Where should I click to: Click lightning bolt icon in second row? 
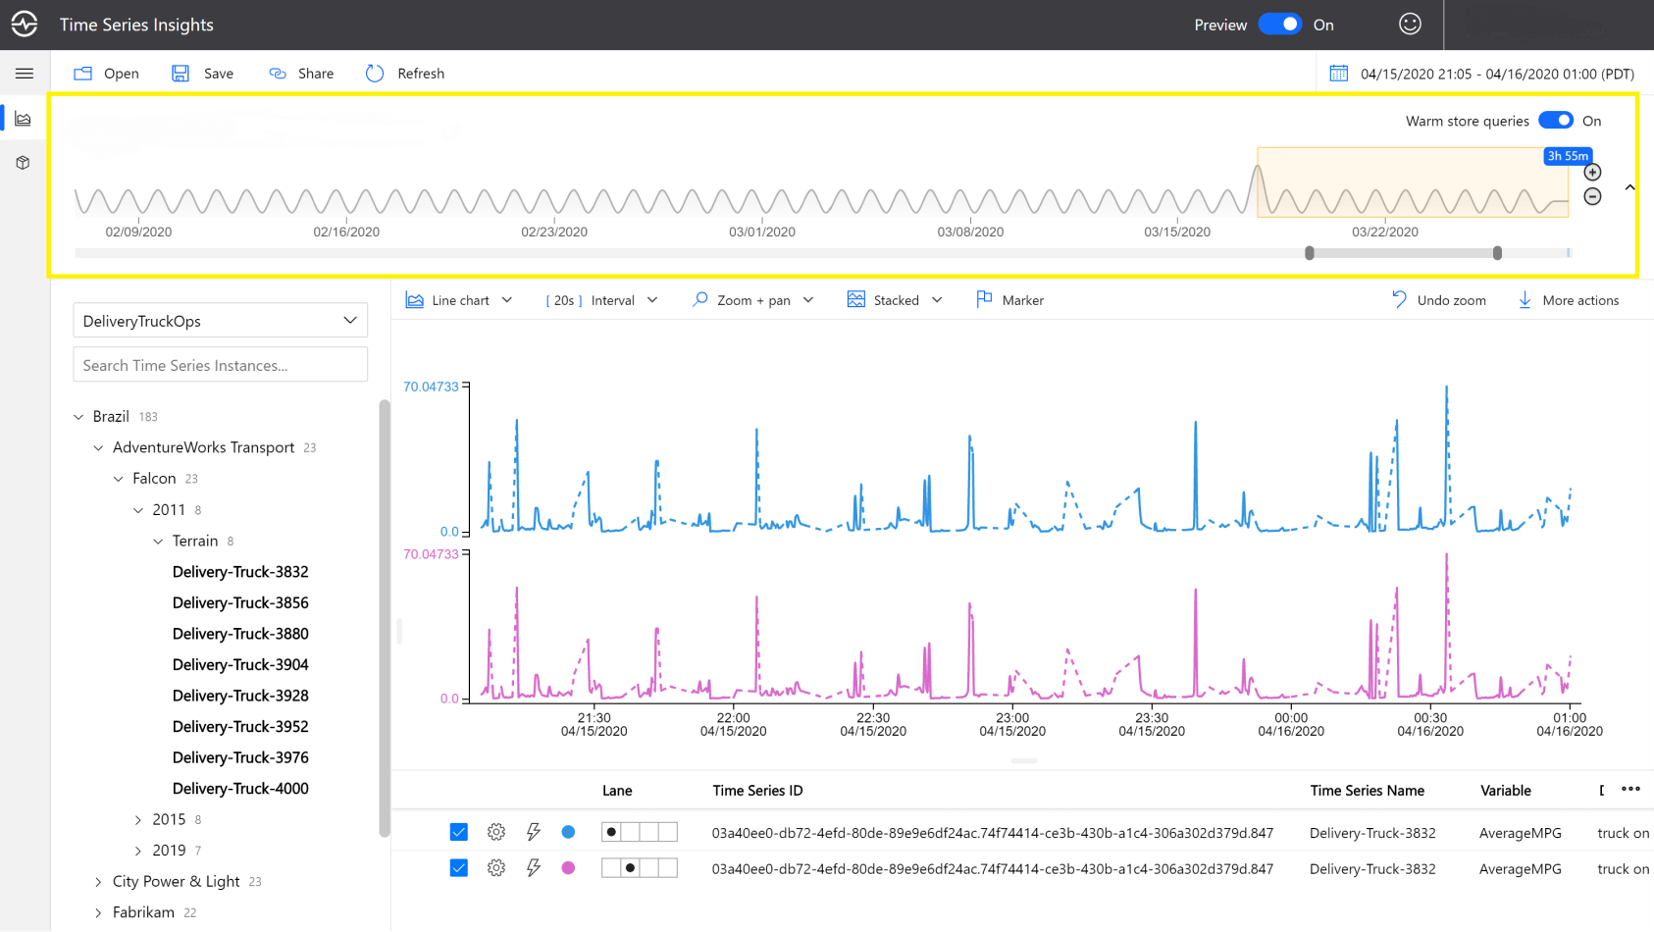pos(534,868)
